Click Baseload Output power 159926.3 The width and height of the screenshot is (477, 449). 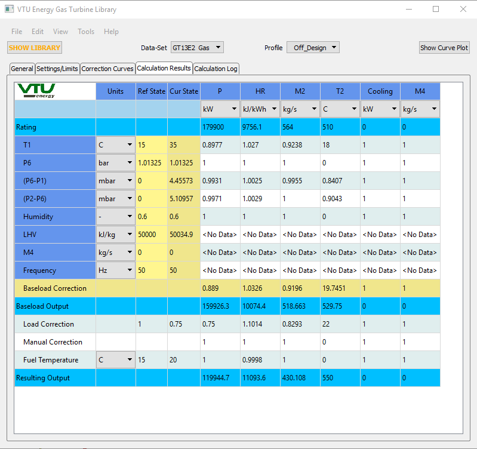[x=220, y=306]
